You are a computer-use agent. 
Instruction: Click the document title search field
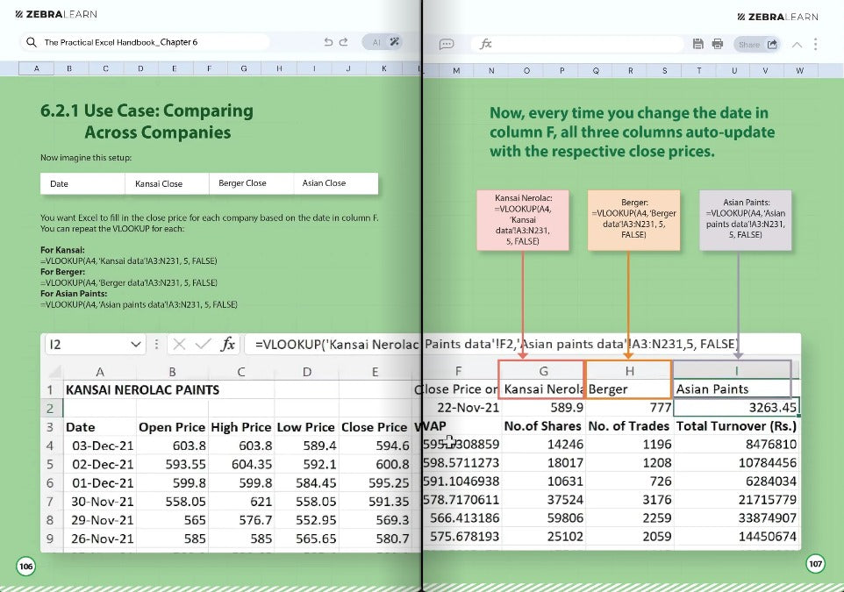(146, 42)
